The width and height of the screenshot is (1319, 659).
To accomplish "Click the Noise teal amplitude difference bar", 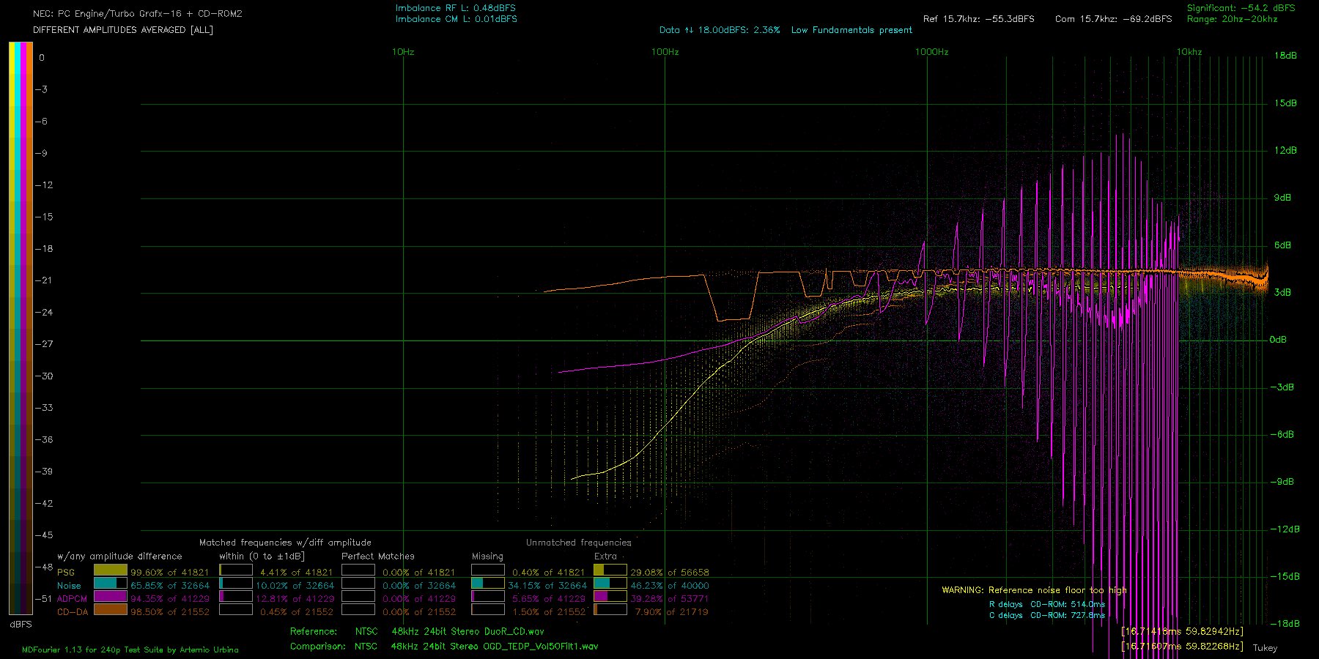I will 111,583.
